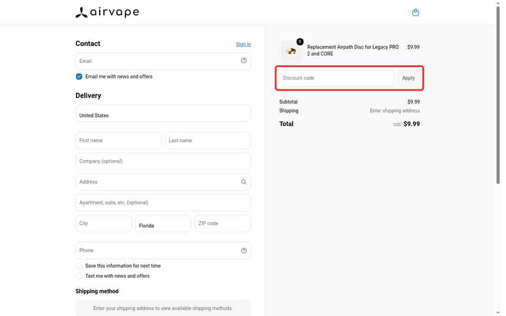506x316 pixels.
Task: Open the shopping bag cart icon
Action: tap(415, 13)
